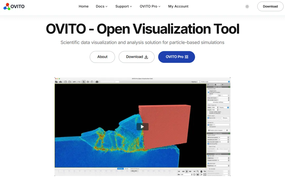Screen dimensions: 285x179
Task: Switch to the pipeline editor tab icon
Action: pyautogui.click(x=208, y=85)
